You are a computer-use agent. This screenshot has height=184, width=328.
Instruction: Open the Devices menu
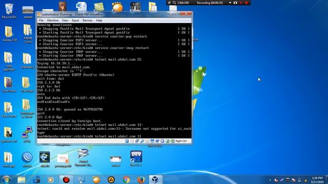tap(88, 20)
